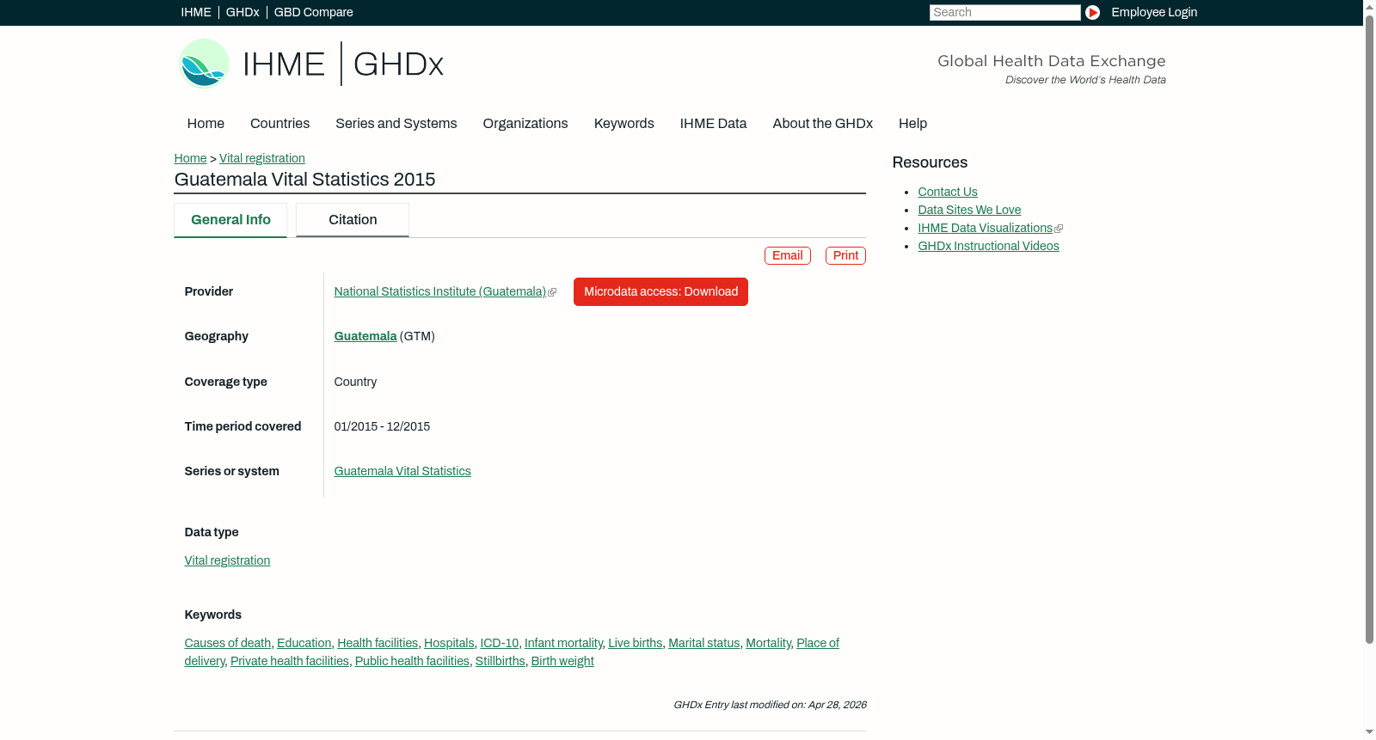The height and width of the screenshot is (740, 1376).
Task: Open Stillbirths keyword link
Action: pos(501,661)
